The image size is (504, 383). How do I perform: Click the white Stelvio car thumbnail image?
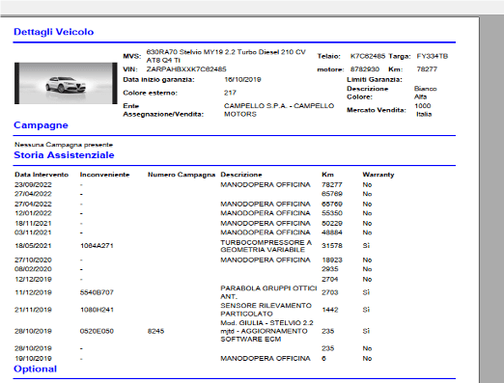pyautogui.click(x=66, y=83)
